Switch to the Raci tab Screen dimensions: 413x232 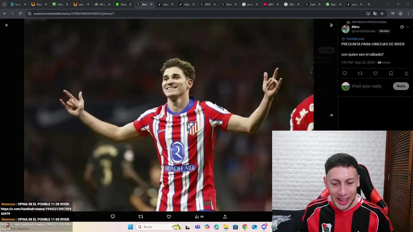pyautogui.click(x=334, y=5)
